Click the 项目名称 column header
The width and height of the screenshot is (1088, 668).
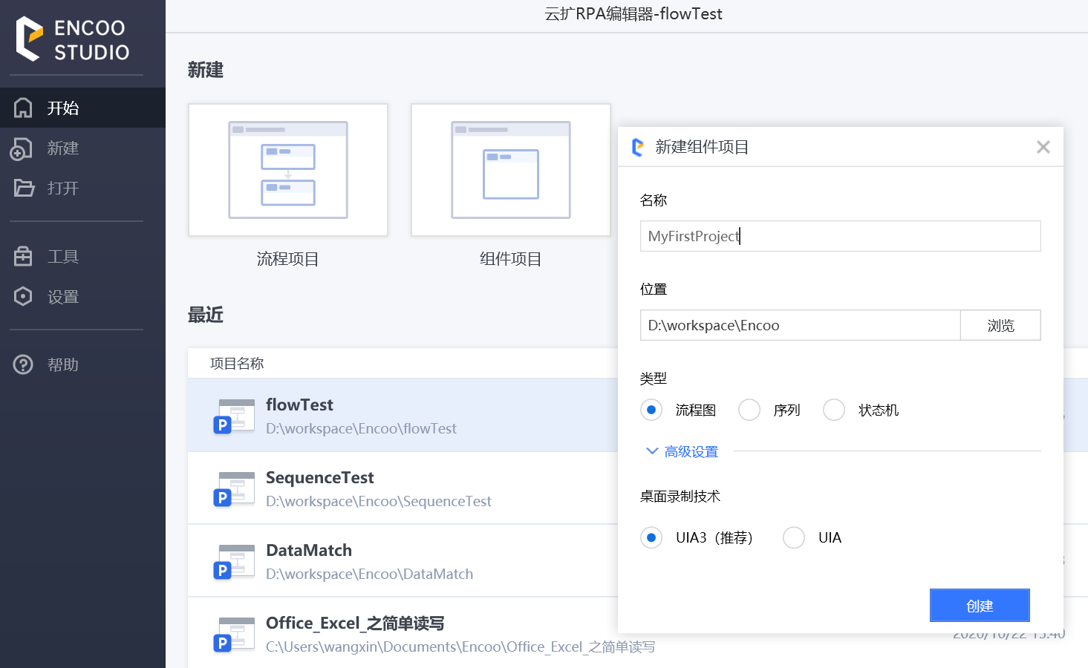click(237, 363)
